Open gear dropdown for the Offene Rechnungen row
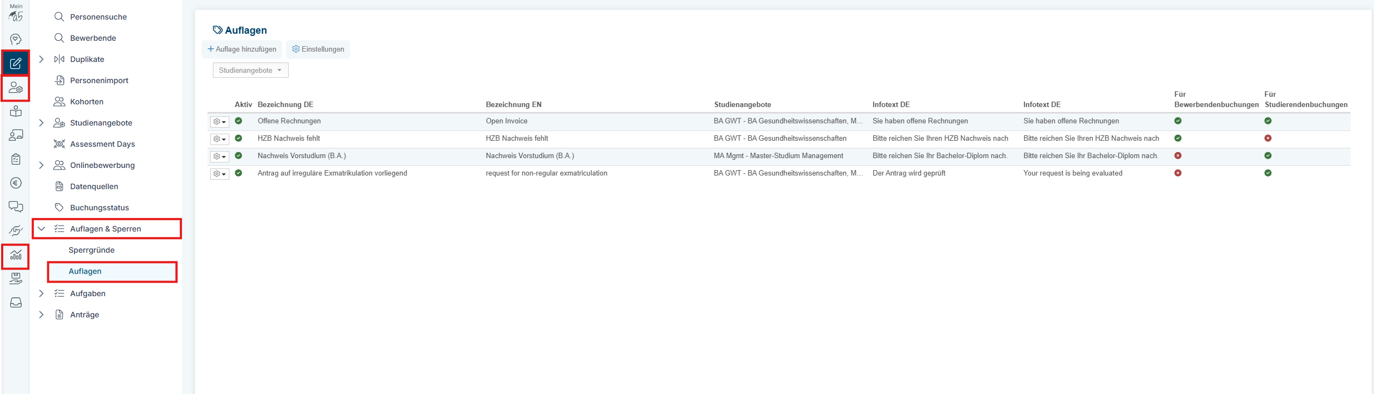 point(219,122)
